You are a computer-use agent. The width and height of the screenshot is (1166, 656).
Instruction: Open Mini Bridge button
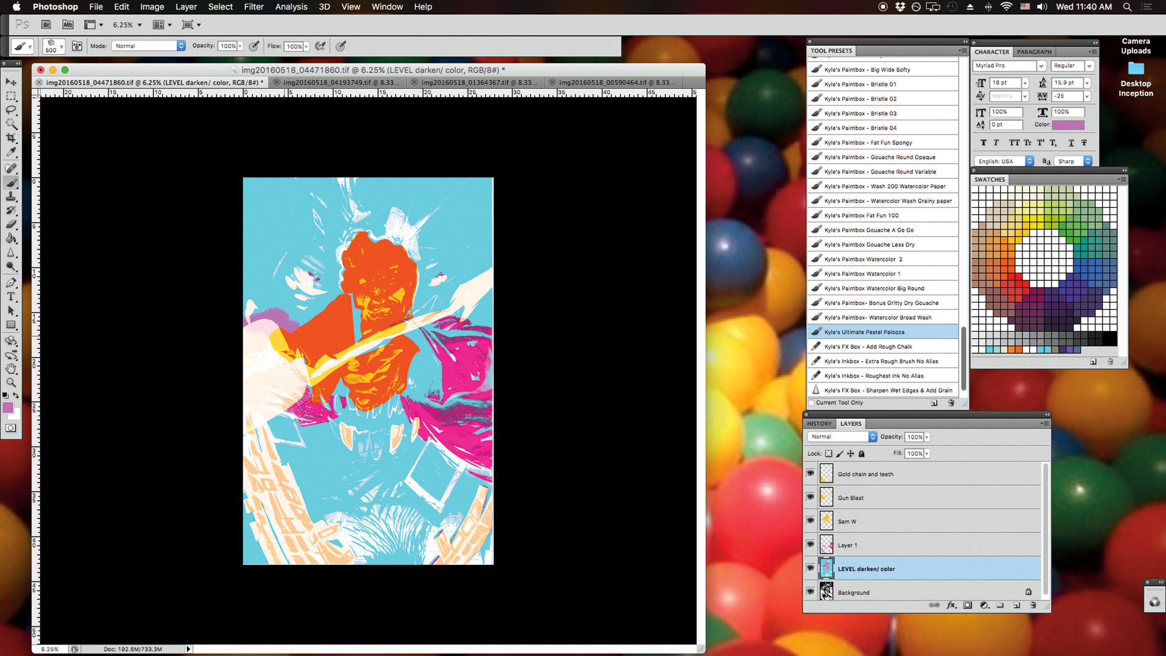tap(68, 24)
